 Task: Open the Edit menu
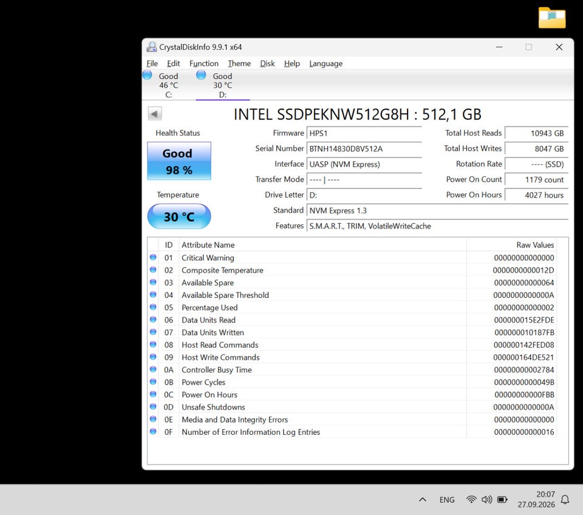pos(173,64)
